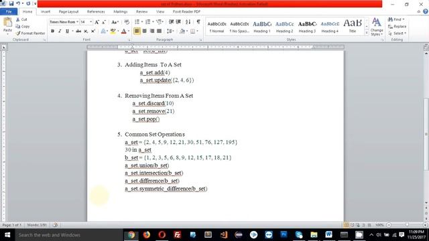The image size is (429, 241).
Task: Toggle Align Text Right
Action: click(152, 31)
